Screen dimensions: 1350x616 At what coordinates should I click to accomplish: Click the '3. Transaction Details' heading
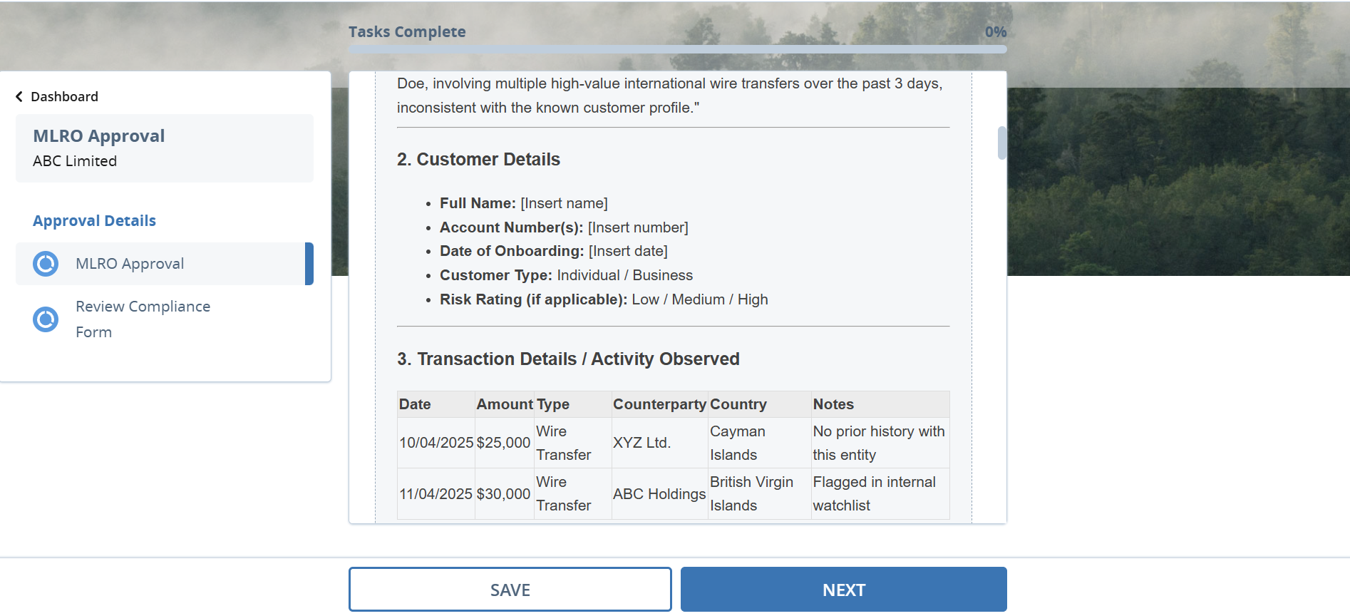click(x=568, y=359)
